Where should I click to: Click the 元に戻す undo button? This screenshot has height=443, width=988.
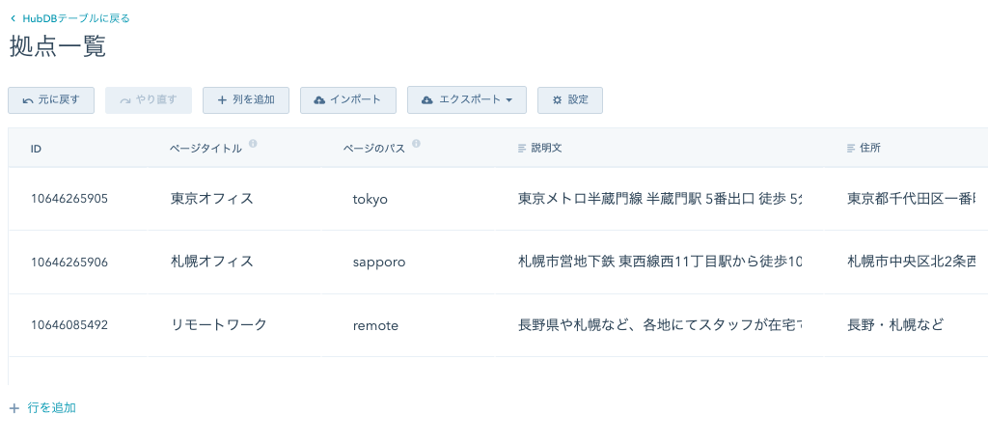pyautogui.click(x=51, y=100)
